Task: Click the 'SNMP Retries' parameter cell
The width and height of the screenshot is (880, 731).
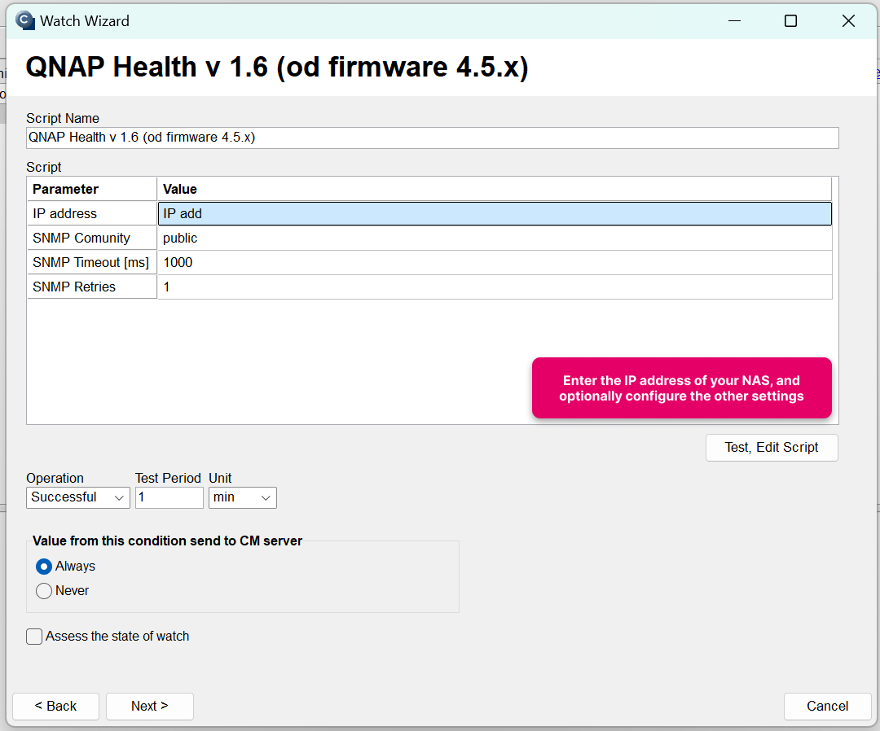Action: (x=92, y=287)
